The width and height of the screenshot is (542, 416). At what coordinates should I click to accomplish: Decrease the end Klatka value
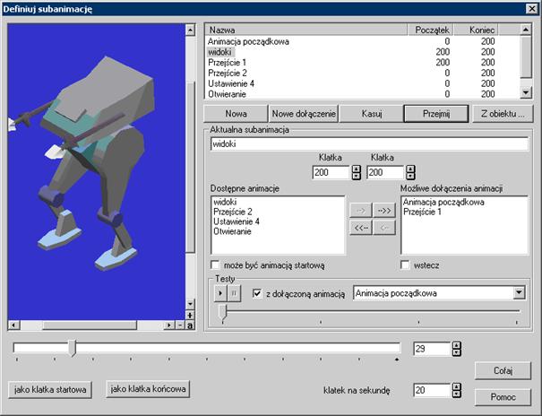pyautogui.click(x=410, y=176)
